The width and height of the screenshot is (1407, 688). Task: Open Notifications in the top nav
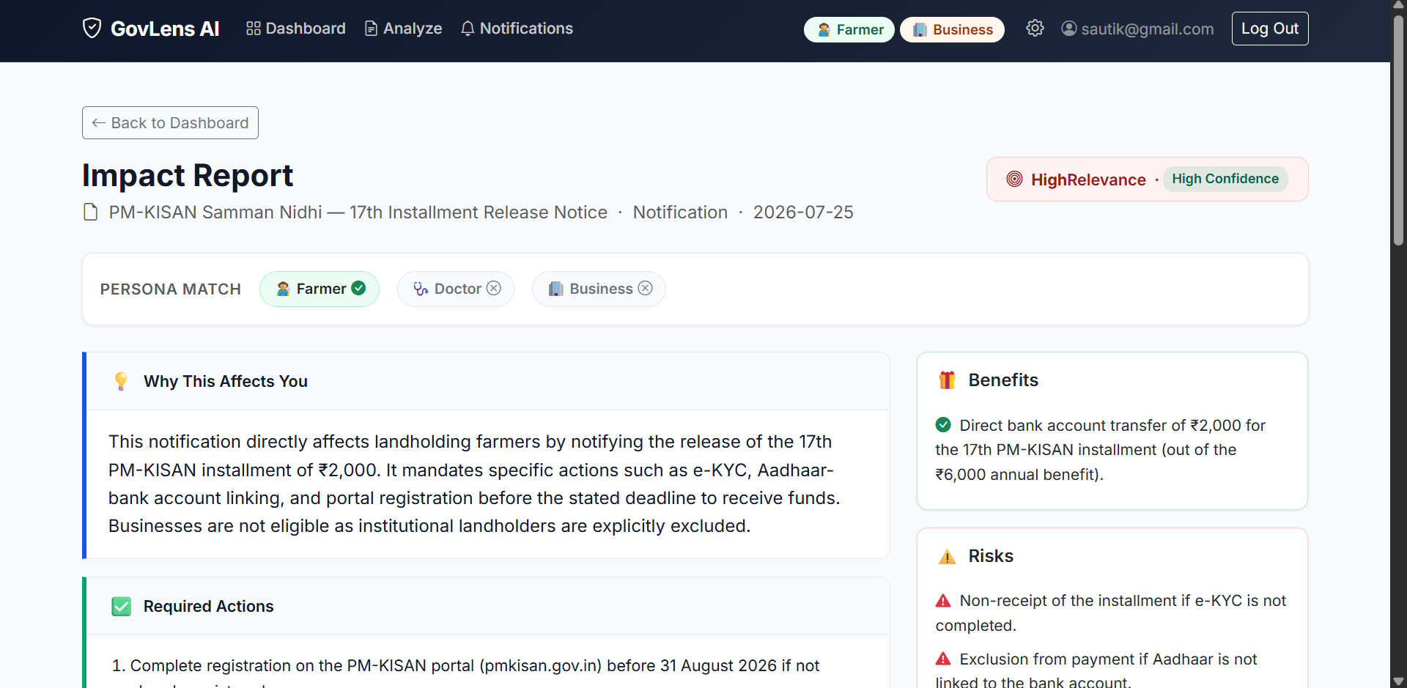coord(517,29)
